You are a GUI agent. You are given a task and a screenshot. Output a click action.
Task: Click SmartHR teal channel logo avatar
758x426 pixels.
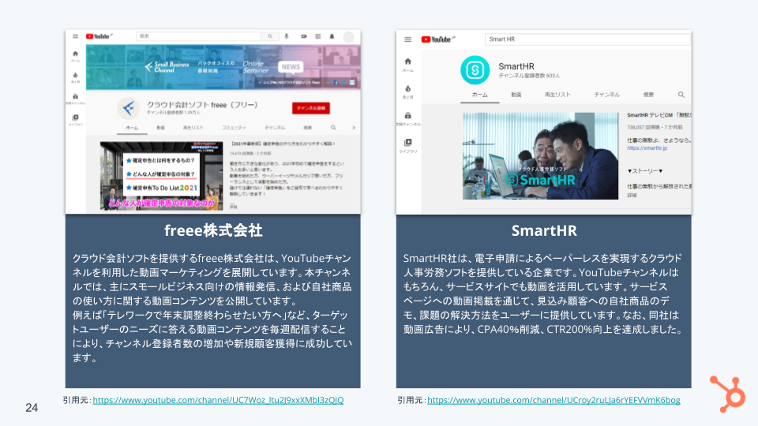[475, 70]
